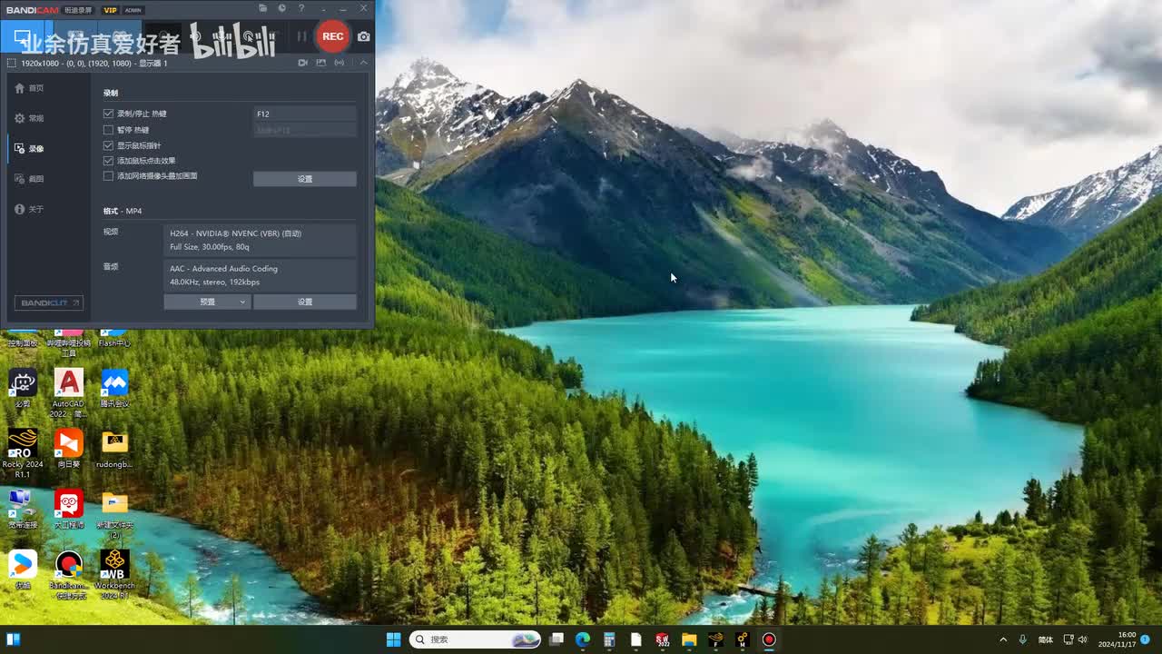The width and height of the screenshot is (1162, 654).
Task: Open Bandicam help question mark
Action: [301, 8]
